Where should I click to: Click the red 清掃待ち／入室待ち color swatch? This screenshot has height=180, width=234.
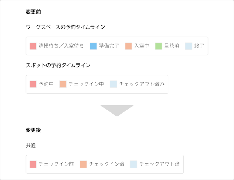[33, 46]
